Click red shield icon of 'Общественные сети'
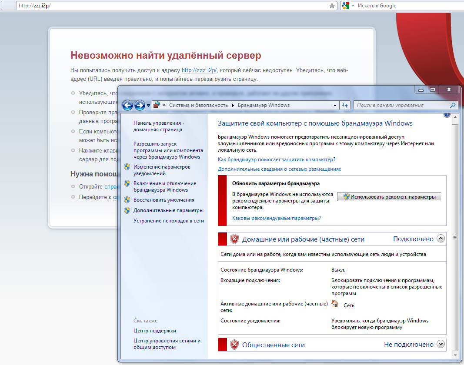 tap(234, 345)
